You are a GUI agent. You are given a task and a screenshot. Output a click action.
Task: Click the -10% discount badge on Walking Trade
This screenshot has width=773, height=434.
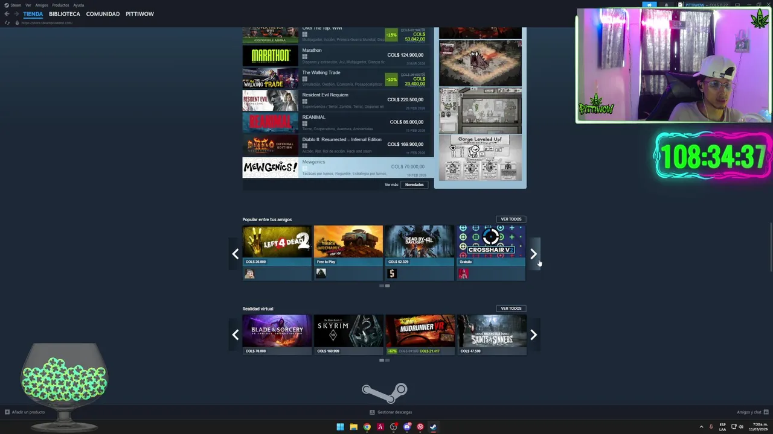[x=391, y=79]
